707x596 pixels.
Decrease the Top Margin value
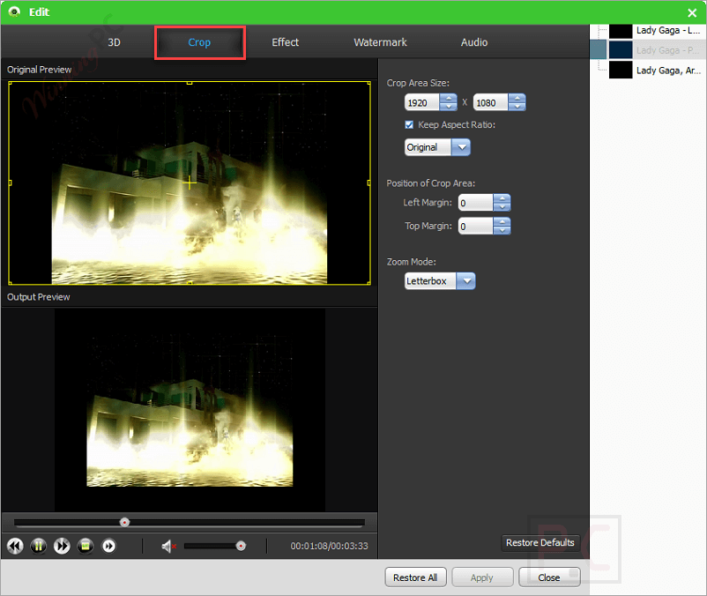502,230
